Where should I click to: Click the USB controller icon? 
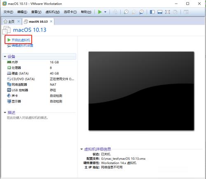9,90
